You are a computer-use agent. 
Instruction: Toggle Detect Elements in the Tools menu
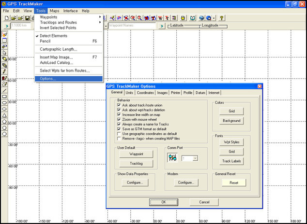(x=69, y=36)
